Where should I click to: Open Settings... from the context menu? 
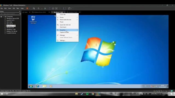pos(68,41)
